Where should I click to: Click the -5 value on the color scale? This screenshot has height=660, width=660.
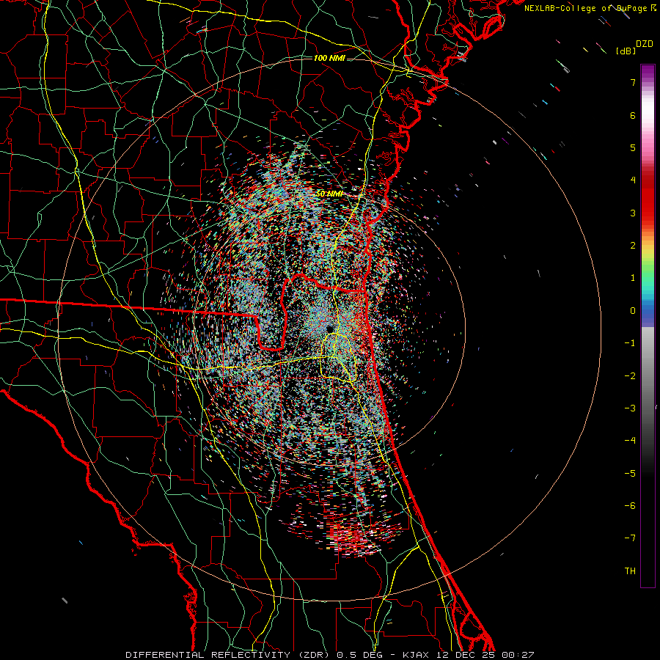pyautogui.click(x=630, y=474)
